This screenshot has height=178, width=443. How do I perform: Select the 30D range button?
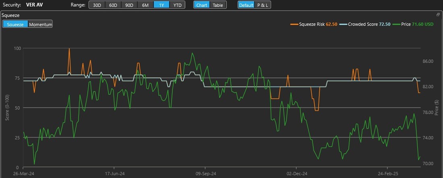point(97,5)
